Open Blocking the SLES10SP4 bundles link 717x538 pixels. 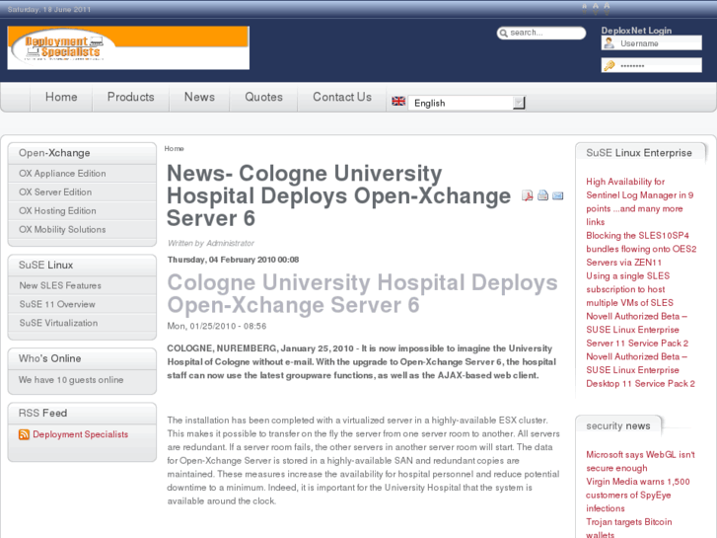641,249
